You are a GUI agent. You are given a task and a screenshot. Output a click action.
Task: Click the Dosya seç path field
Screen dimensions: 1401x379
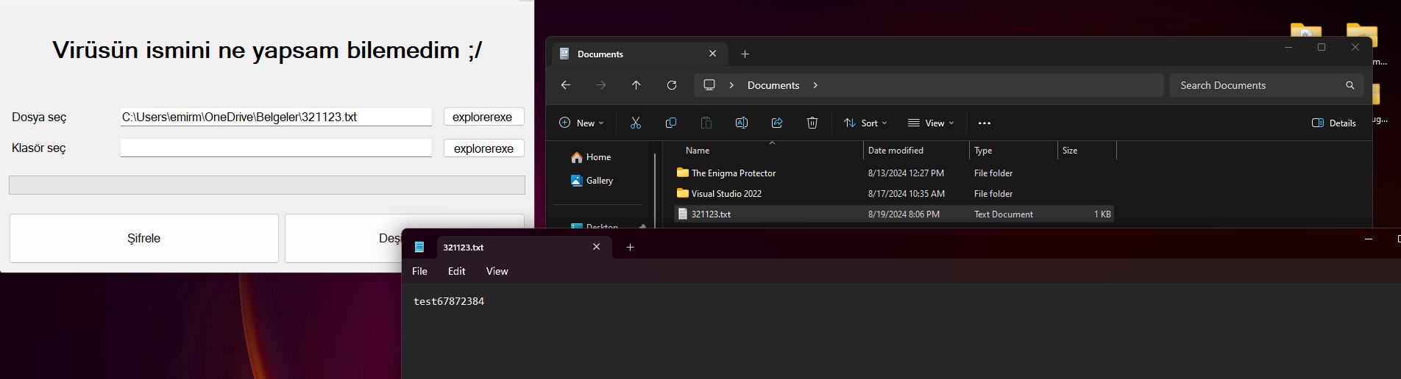[x=276, y=117]
